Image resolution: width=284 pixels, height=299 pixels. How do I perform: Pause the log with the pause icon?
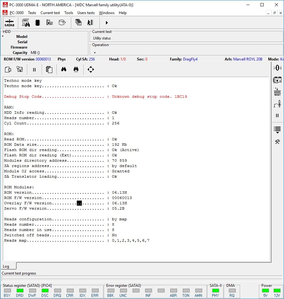coord(34,70)
